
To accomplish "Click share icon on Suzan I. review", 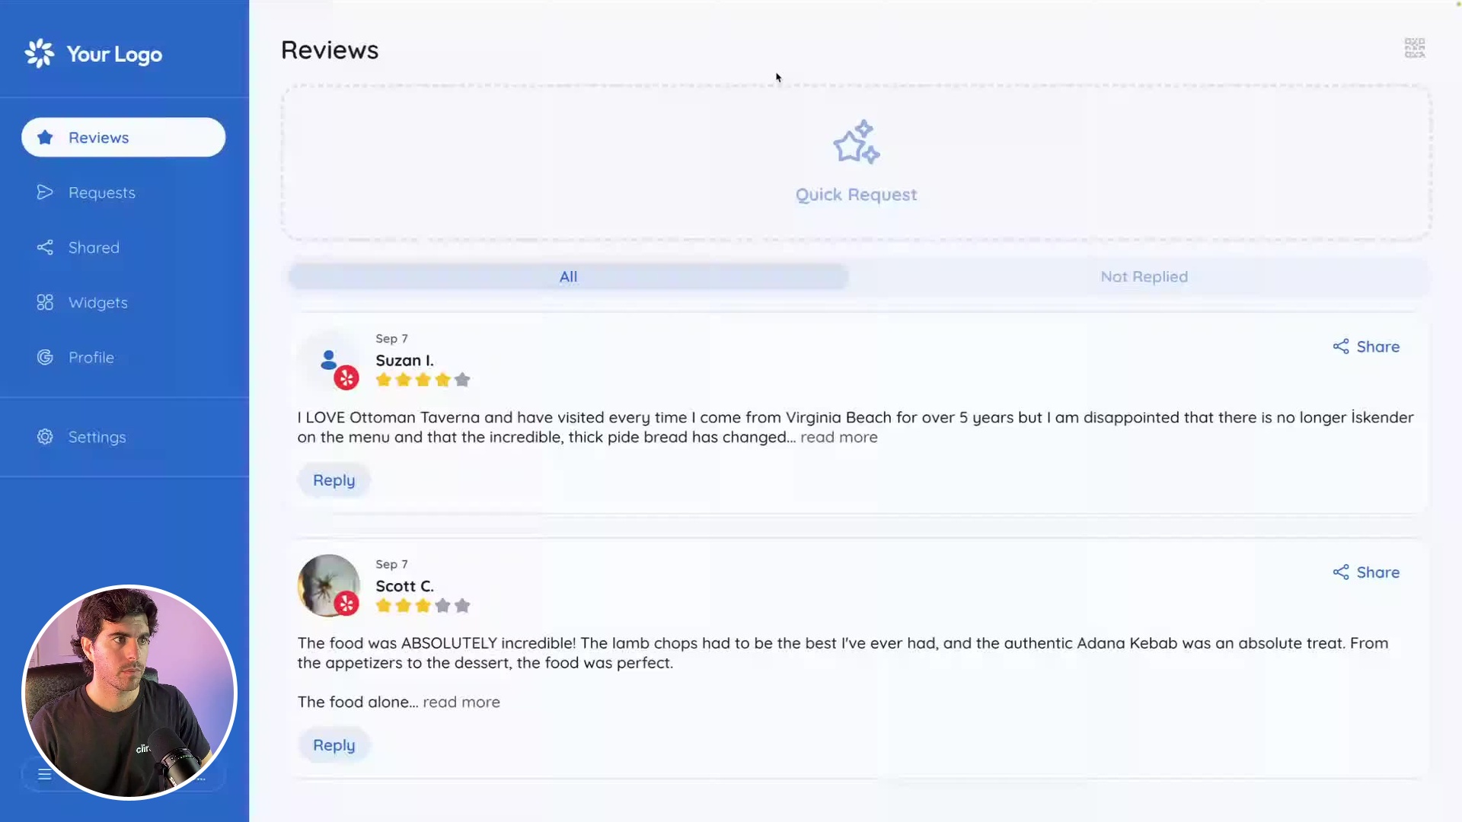I will (1341, 347).
